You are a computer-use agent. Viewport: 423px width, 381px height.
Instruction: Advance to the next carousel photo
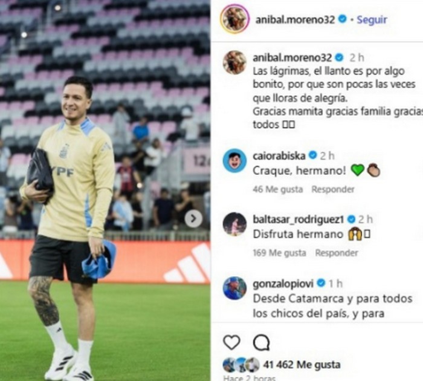193,218
